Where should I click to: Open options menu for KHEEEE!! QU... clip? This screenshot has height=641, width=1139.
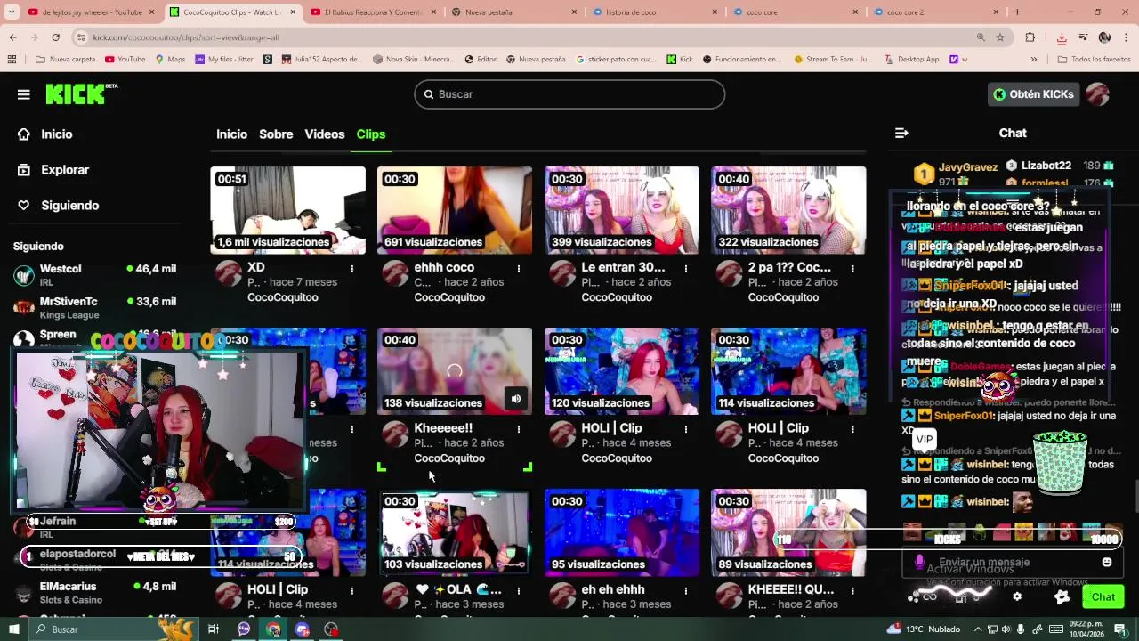pos(852,590)
